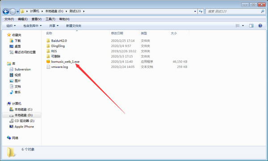Sort by the 修改日期 column header

pyautogui.click(x=117, y=33)
